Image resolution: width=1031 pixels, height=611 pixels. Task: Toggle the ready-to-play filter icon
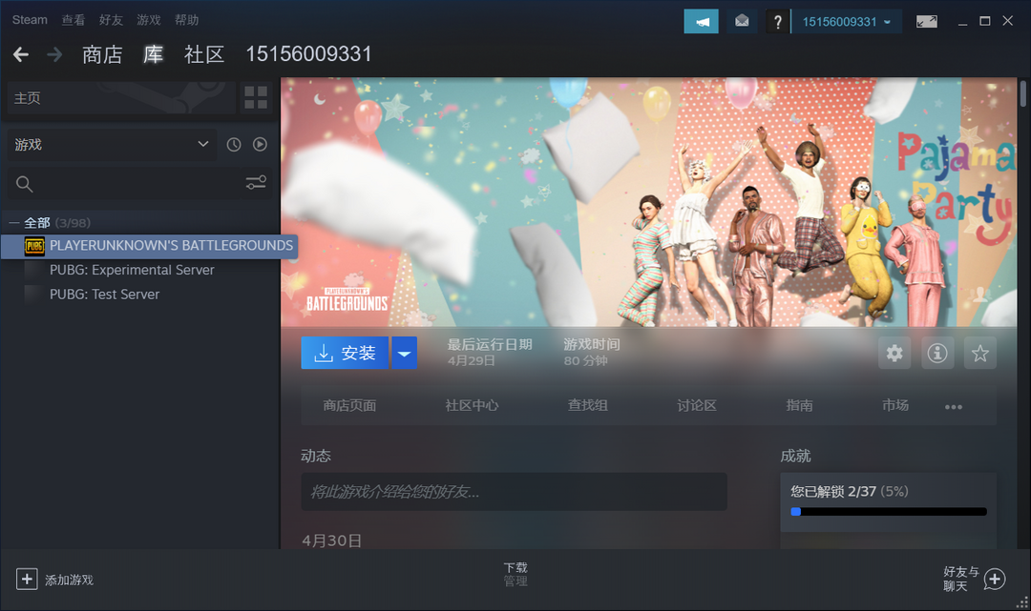(260, 144)
